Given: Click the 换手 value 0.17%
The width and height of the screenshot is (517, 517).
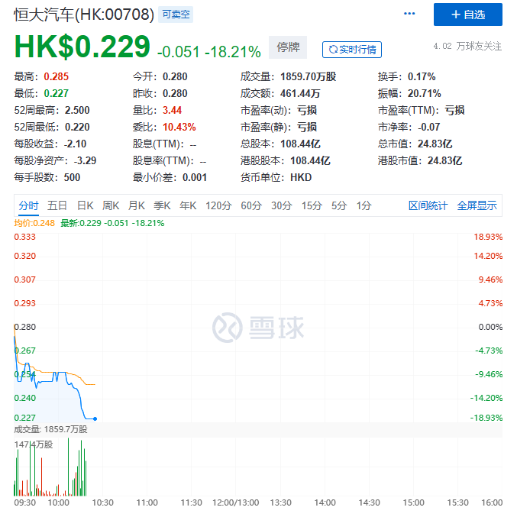Looking at the screenshot, I should click(422, 77).
